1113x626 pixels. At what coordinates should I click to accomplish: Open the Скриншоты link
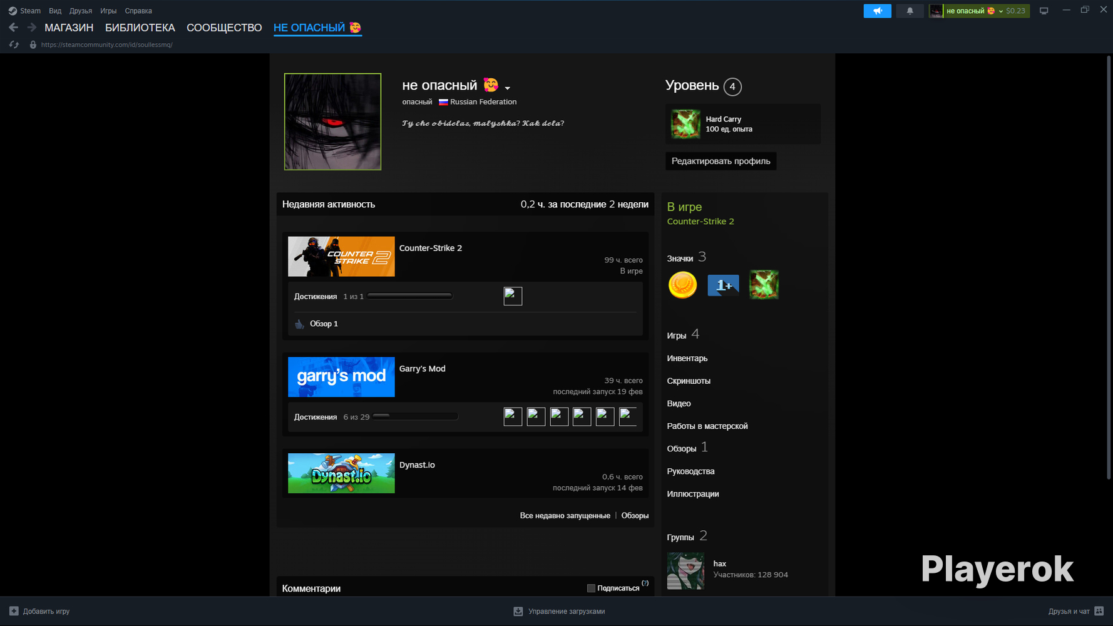tap(689, 381)
